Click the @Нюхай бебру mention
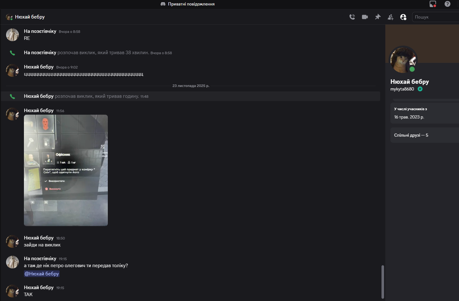This screenshot has width=459, height=301. tap(42, 274)
